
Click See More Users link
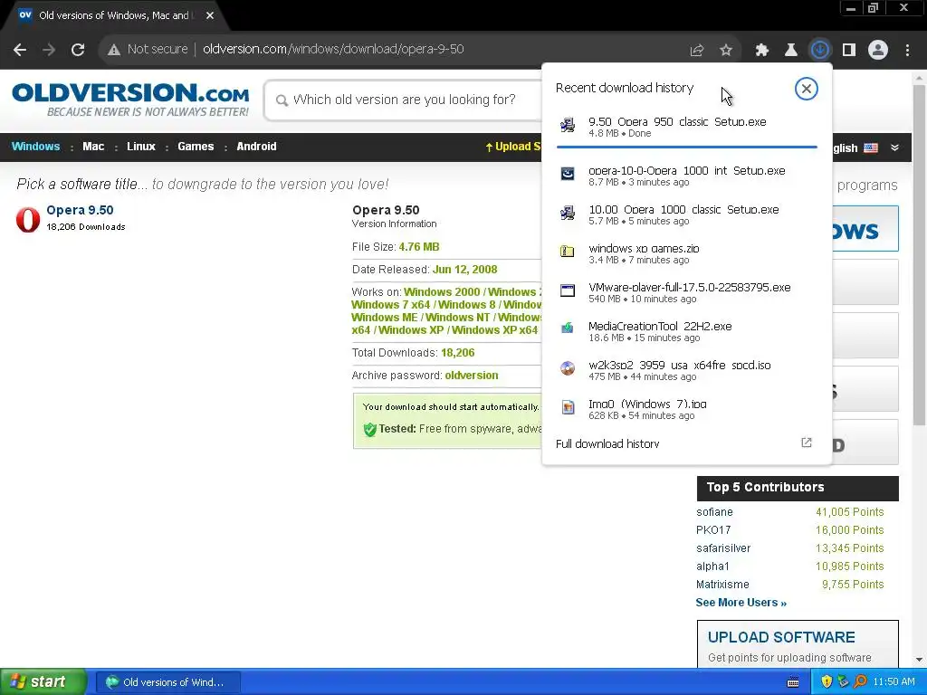coord(741,603)
